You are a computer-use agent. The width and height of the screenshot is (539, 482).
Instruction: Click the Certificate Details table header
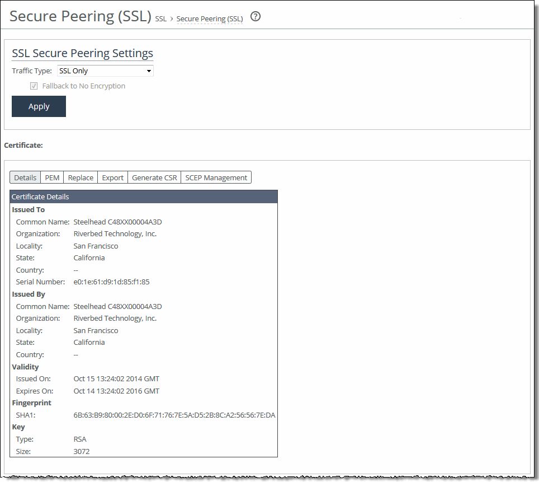143,196
